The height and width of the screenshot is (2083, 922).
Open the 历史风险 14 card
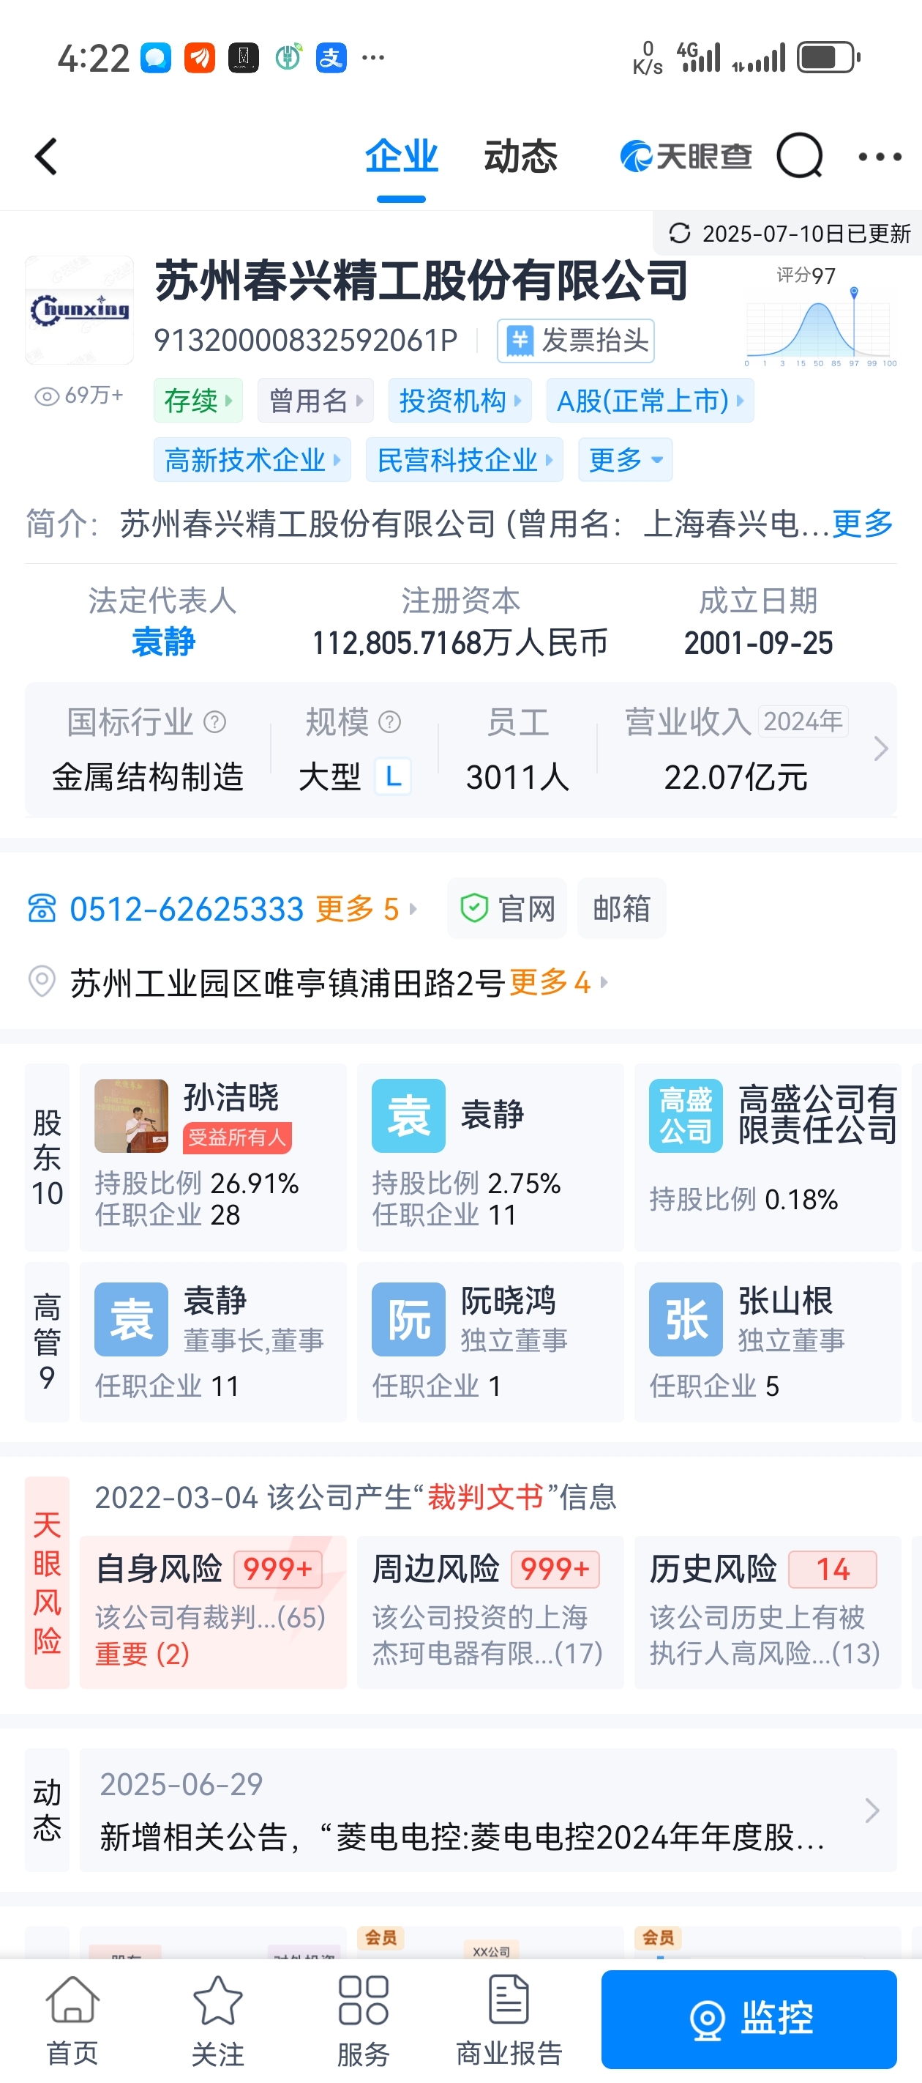click(767, 1611)
